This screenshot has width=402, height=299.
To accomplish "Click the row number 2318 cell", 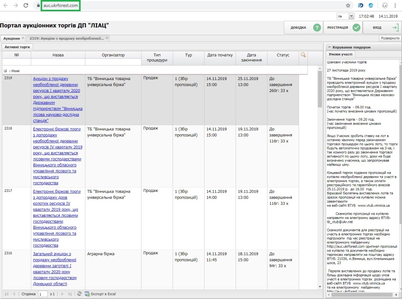I will point(16,156).
